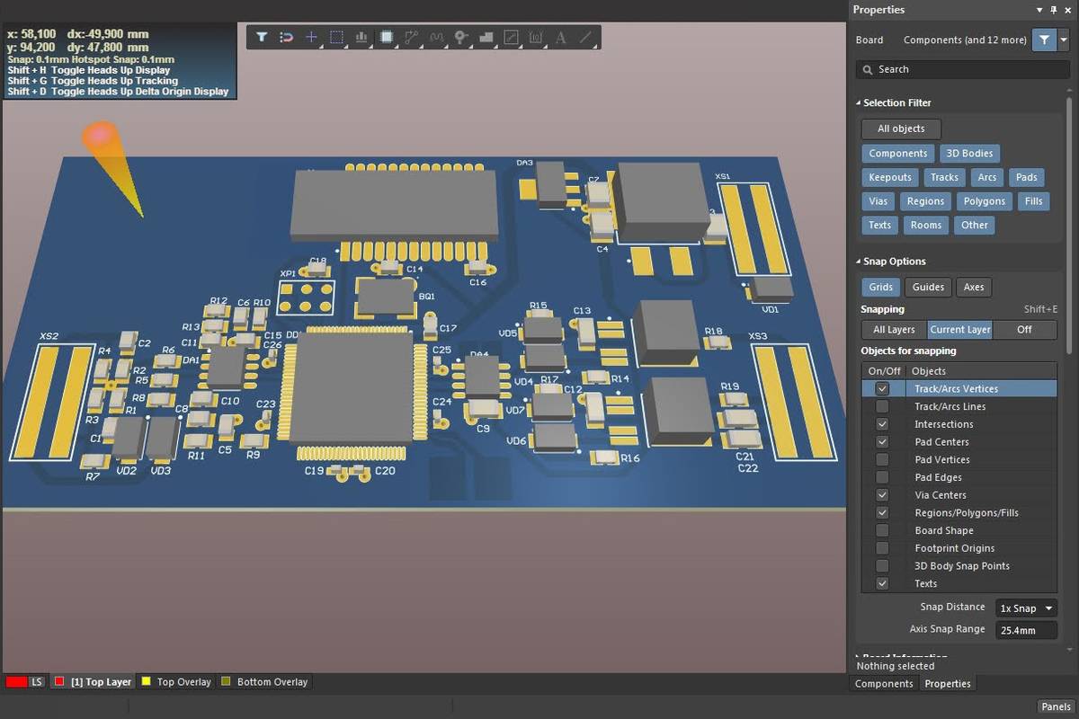Collapse the Selection Filter section
The width and height of the screenshot is (1079, 719).
tap(859, 103)
